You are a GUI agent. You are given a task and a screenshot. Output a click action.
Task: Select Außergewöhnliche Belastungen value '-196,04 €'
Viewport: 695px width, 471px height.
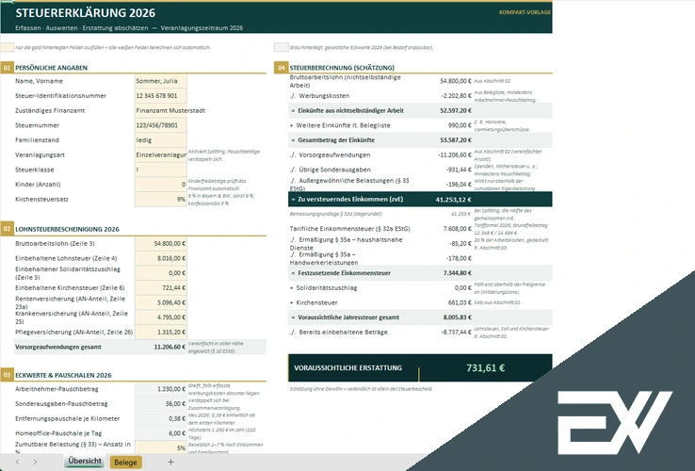[459, 185]
